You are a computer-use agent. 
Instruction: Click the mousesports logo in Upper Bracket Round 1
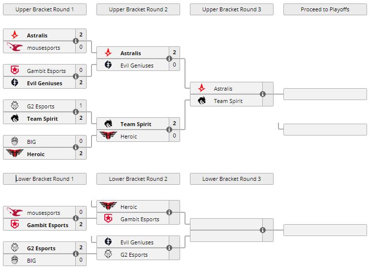point(15,47)
